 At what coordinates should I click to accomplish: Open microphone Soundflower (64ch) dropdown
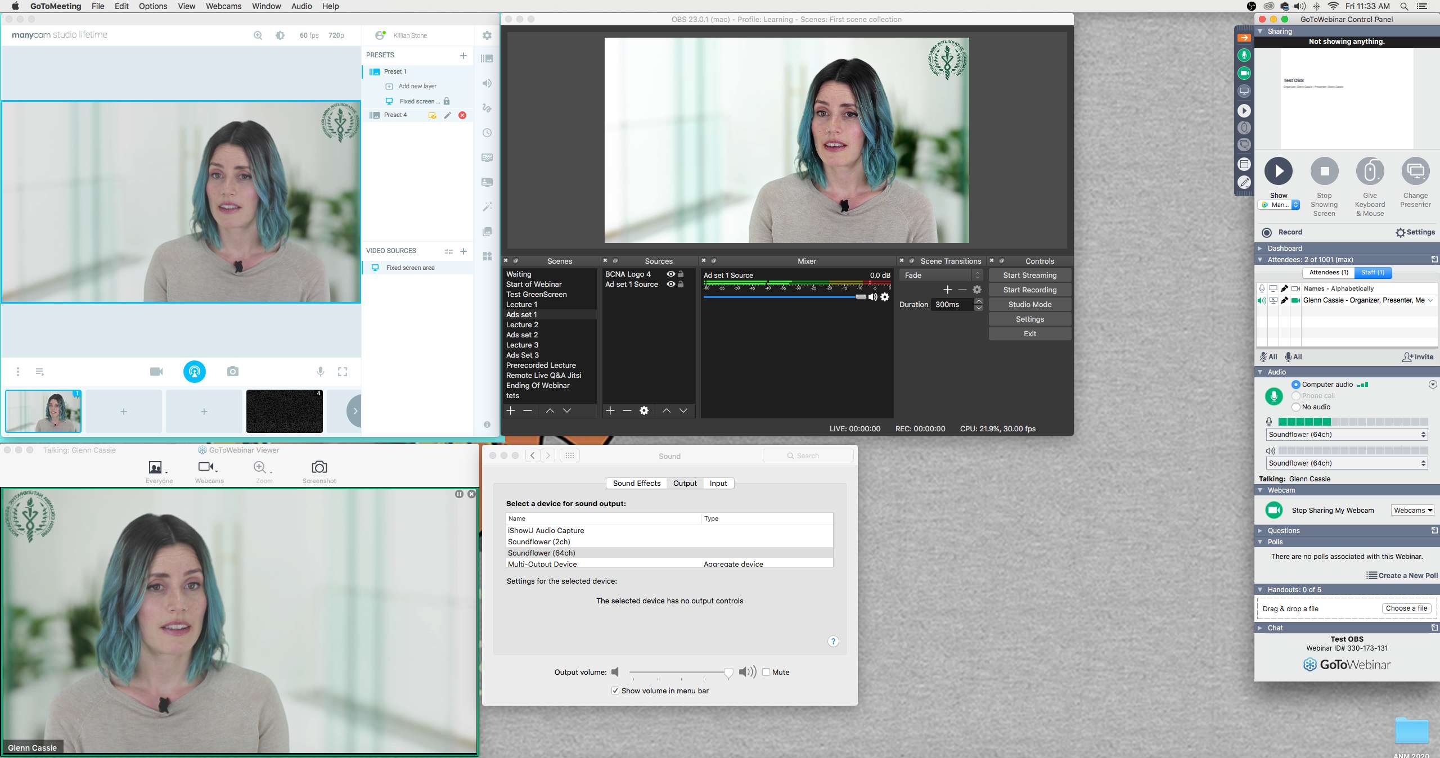1347,435
